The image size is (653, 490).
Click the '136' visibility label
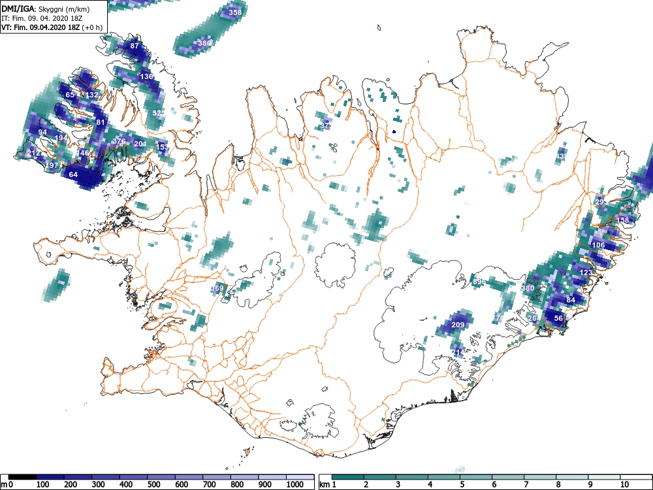click(x=146, y=76)
